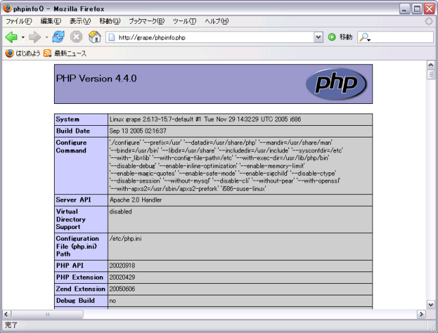Open the search engine selector icon
This screenshot has height=333, width=438.
(x=366, y=37)
